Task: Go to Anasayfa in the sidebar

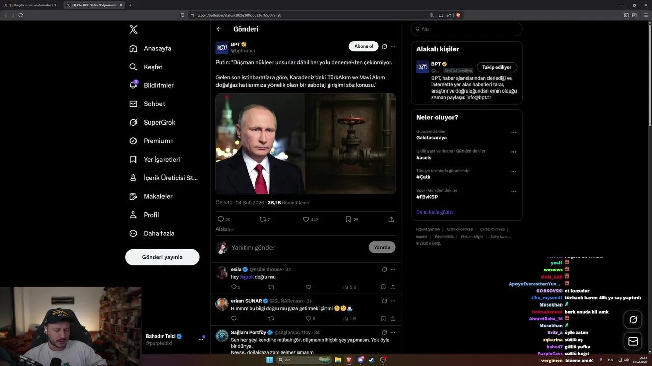Action: pyautogui.click(x=150, y=48)
